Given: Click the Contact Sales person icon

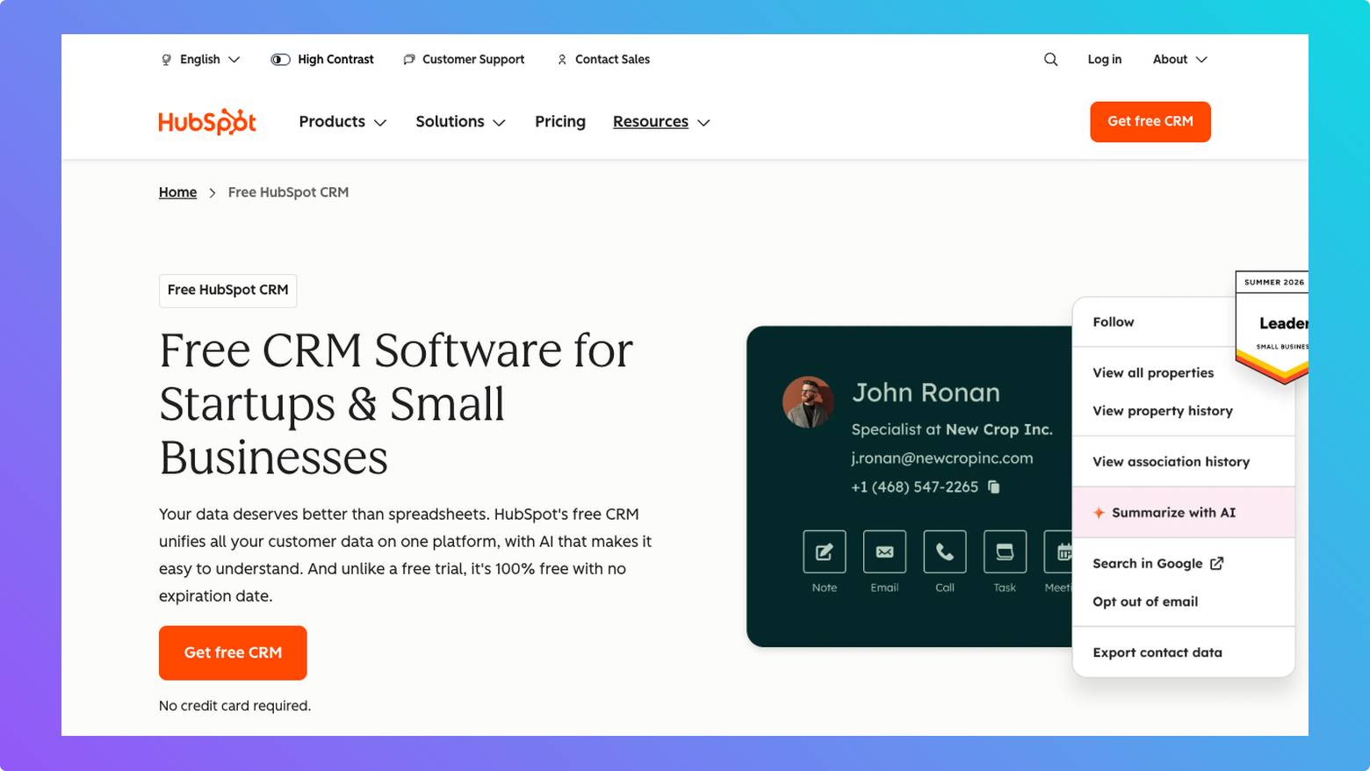Looking at the screenshot, I should coord(562,60).
